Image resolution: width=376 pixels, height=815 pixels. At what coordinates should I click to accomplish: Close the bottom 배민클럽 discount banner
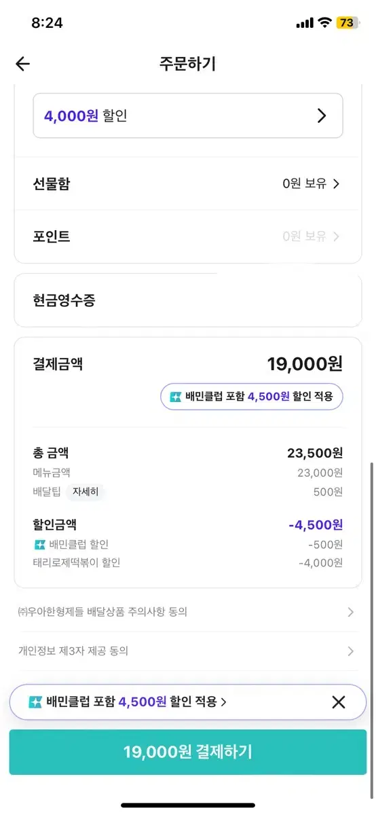click(339, 702)
